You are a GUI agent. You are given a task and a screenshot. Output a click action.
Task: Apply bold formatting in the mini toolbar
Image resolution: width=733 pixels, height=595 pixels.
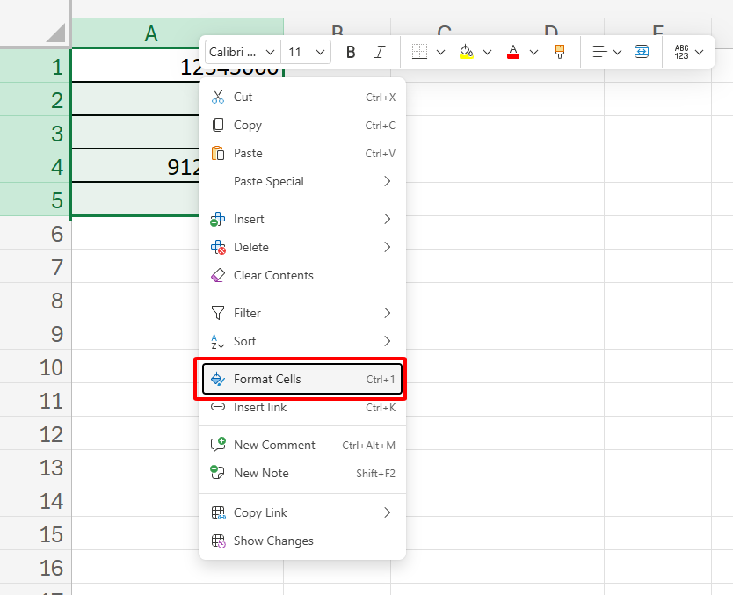[x=351, y=52]
